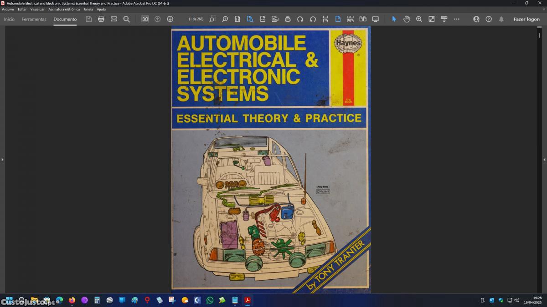Activate the arrow selection tool
Viewport: 547px width, 307px height.
tap(394, 19)
